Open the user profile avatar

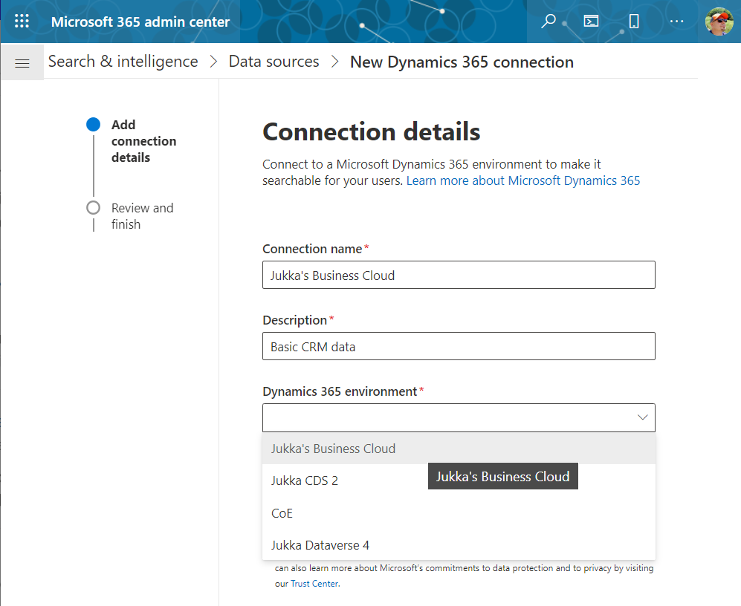[719, 22]
